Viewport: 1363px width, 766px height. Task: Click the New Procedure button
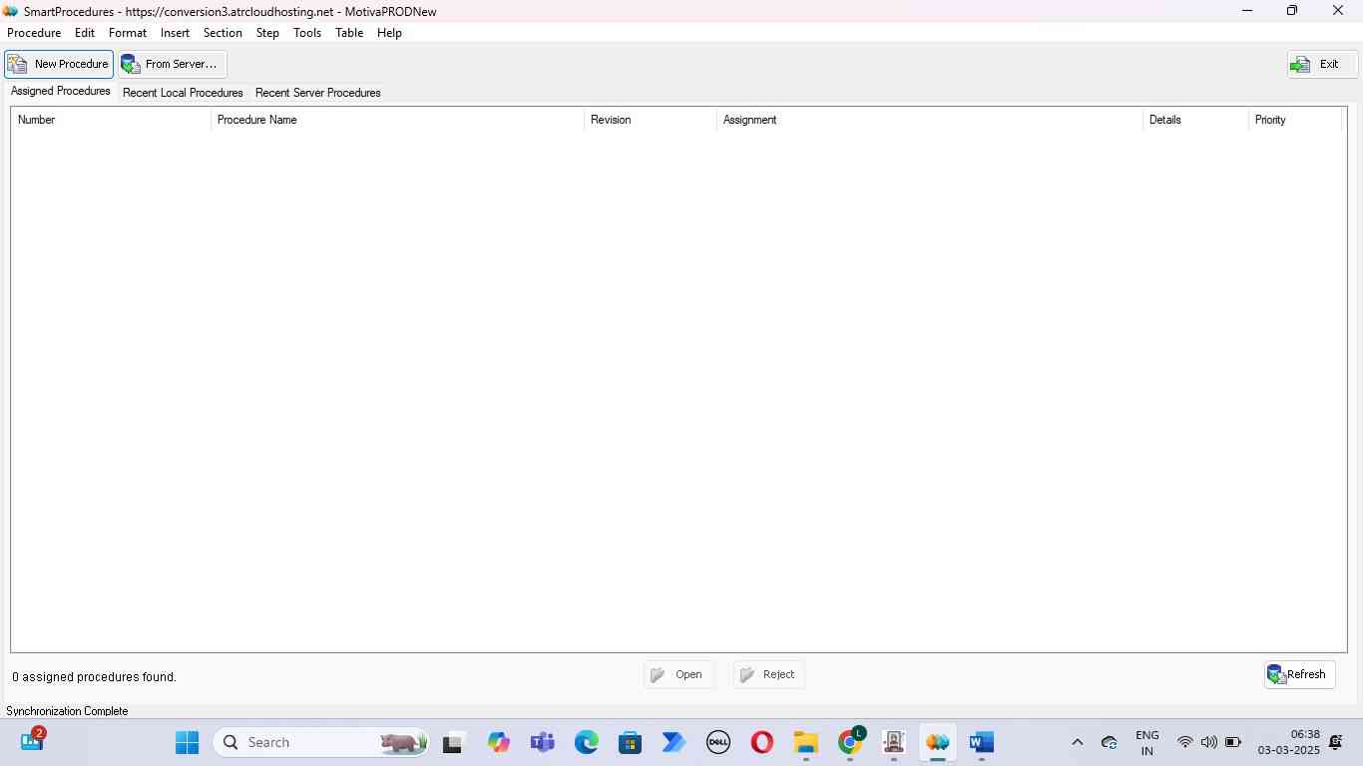(x=59, y=64)
